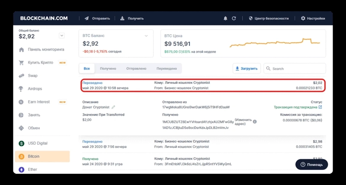Image resolution: width=346 pixels, height=185 pixels.
Task: Switch to the Все tab
Action: [x=87, y=69]
